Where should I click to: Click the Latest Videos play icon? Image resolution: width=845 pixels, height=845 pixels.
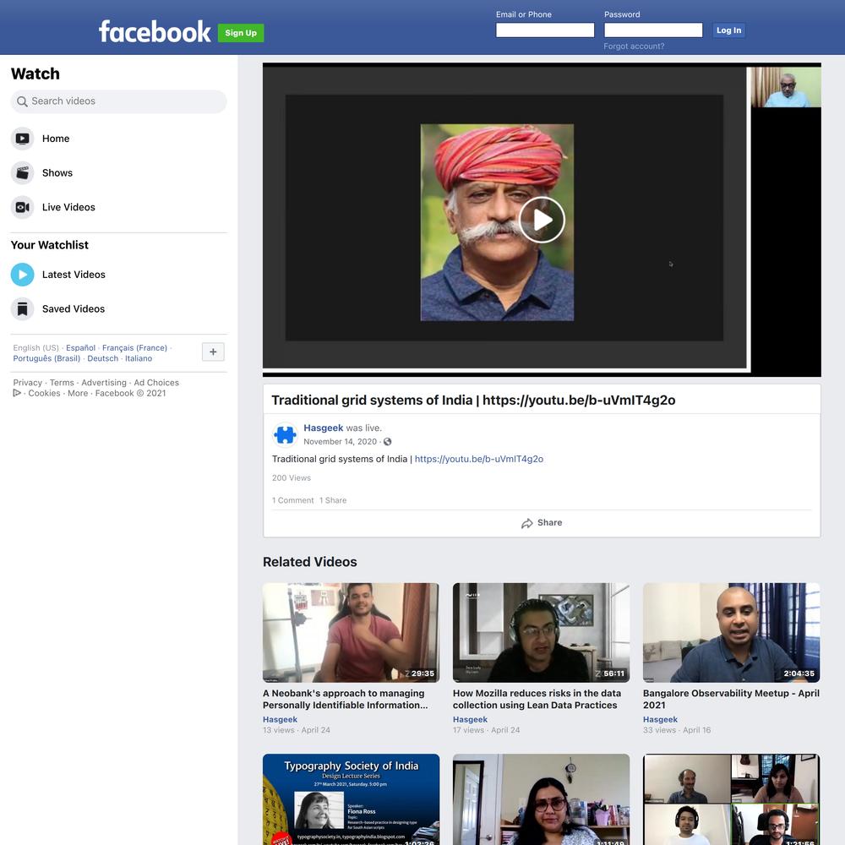(22, 275)
